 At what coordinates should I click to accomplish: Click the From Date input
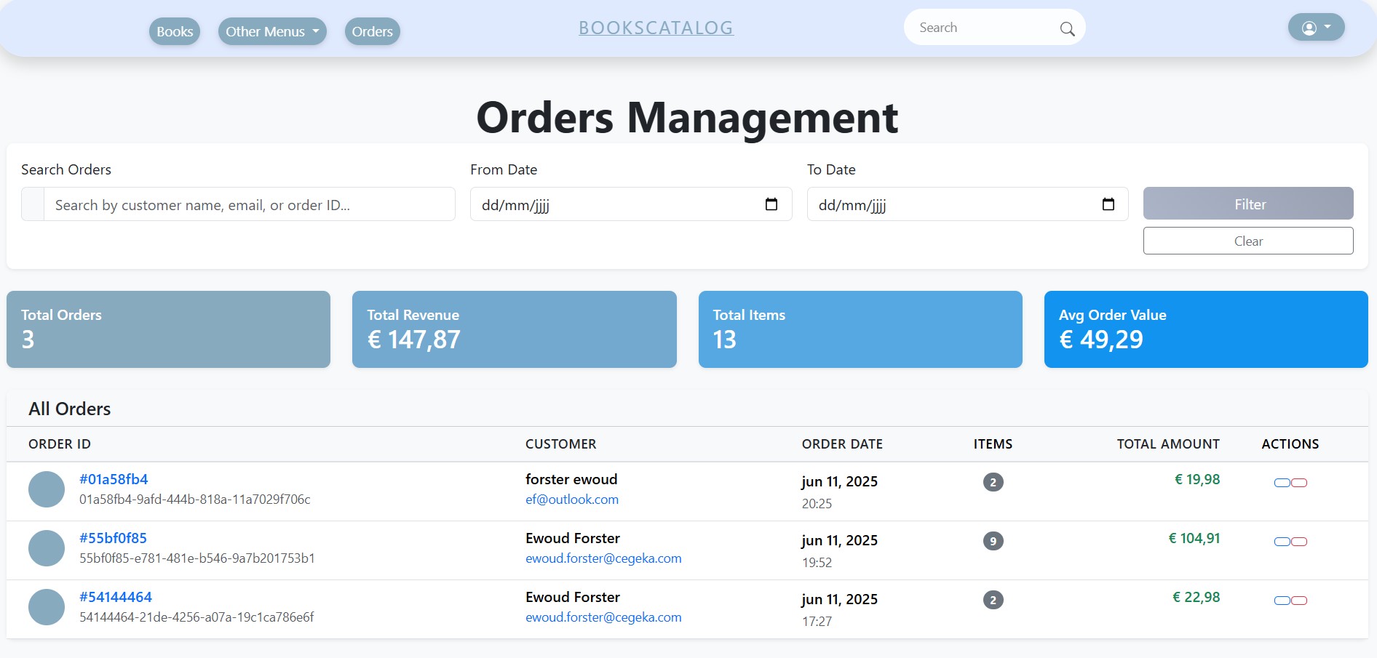[631, 204]
